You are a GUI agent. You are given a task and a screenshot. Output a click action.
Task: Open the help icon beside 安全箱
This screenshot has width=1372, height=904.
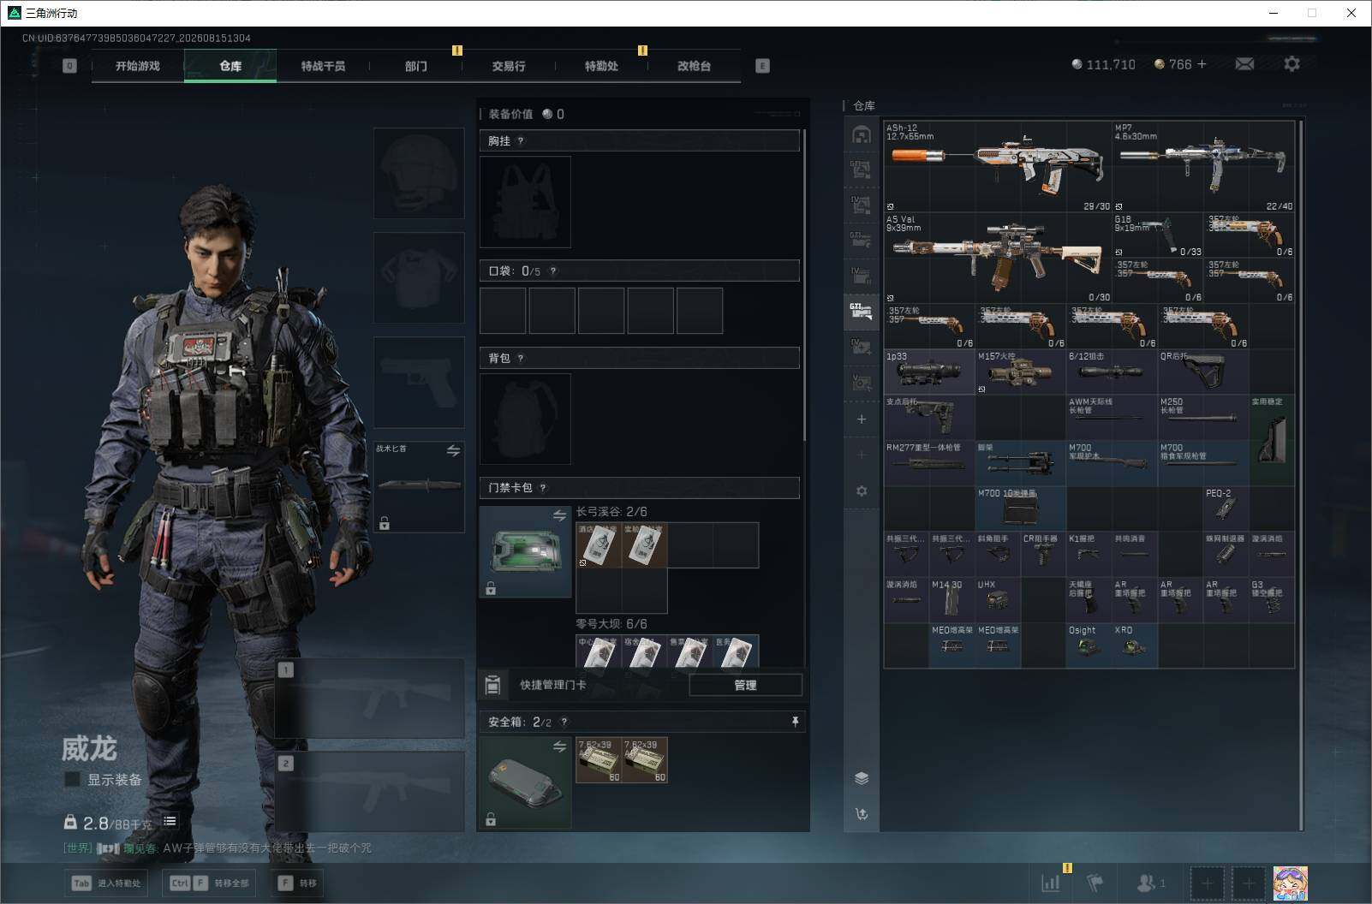tap(564, 722)
